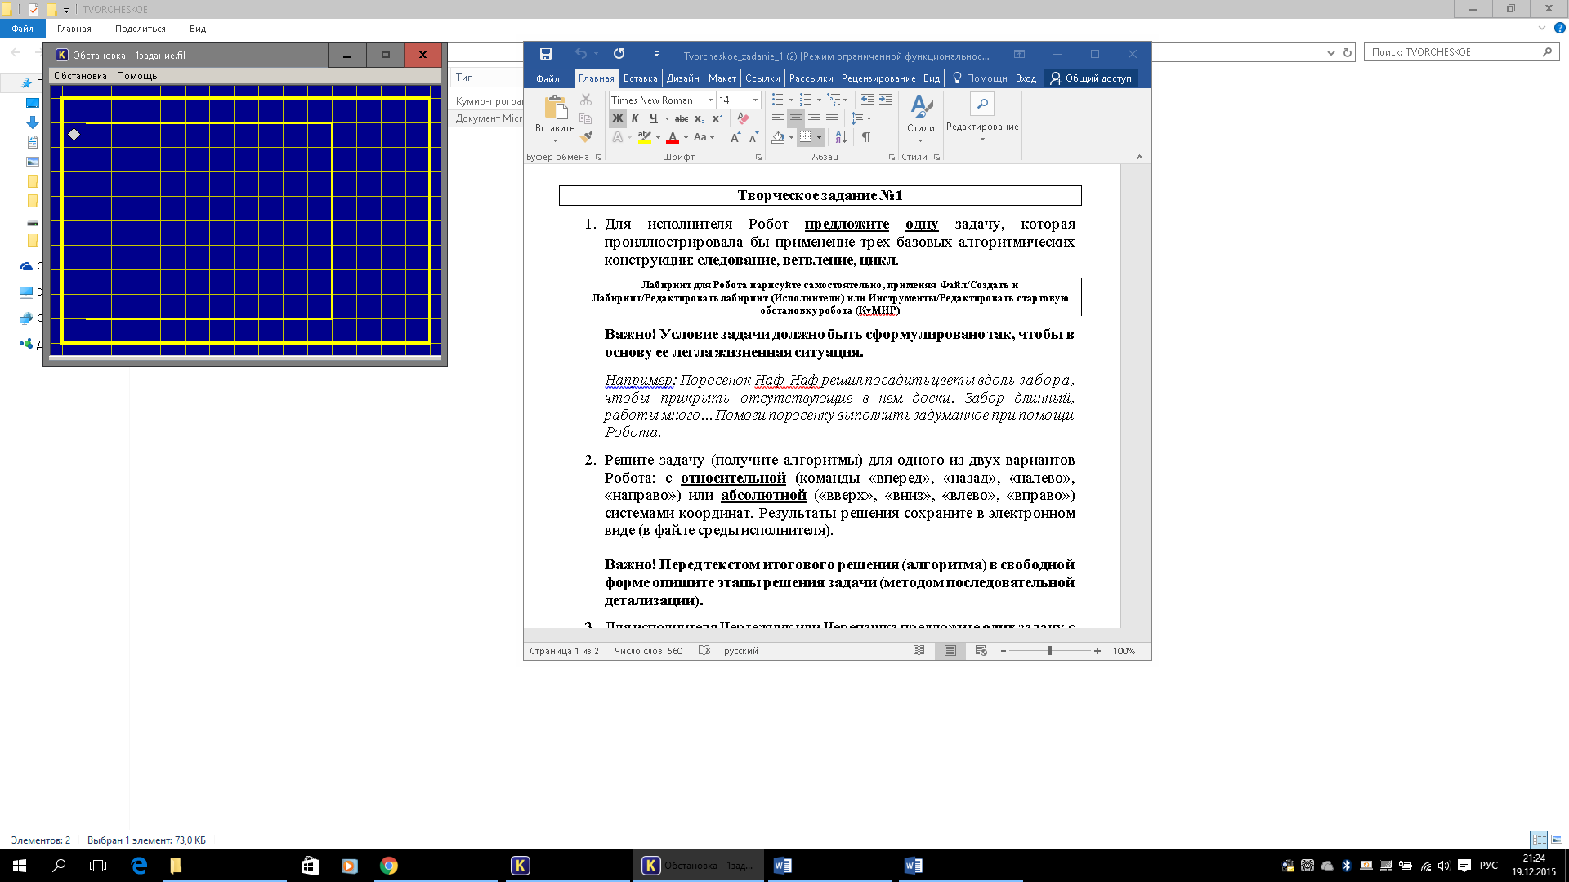This screenshot has width=1569, height=882.
Task: Open the Обстановка menu in Kumir window
Action: point(80,76)
